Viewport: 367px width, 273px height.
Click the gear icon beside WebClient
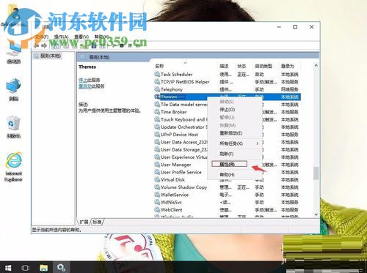point(157,209)
